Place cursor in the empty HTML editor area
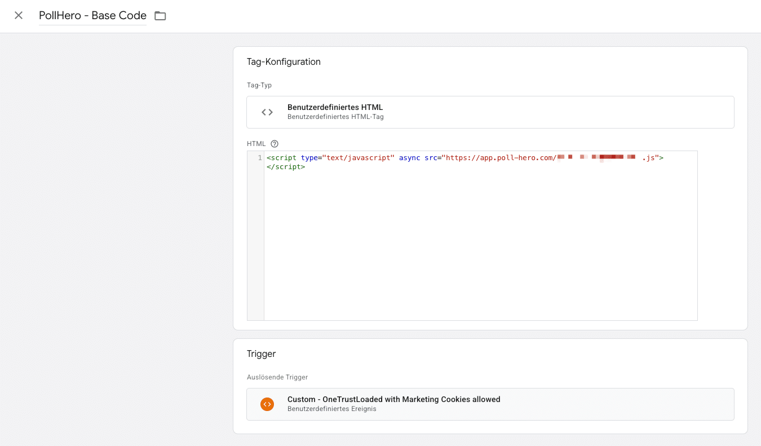761x446 pixels. pos(479,248)
